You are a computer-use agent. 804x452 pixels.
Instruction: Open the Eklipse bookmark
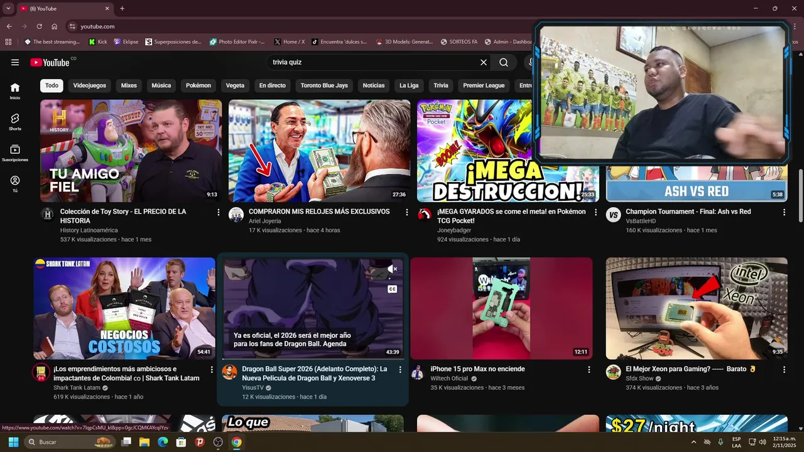(x=126, y=42)
